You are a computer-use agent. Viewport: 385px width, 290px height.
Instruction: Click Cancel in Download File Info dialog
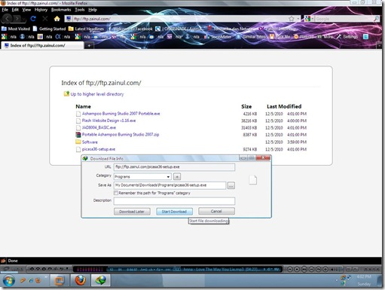point(216,211)
